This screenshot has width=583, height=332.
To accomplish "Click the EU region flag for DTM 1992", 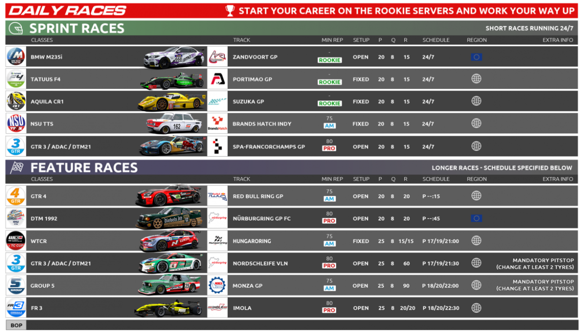I will point(476,218).
